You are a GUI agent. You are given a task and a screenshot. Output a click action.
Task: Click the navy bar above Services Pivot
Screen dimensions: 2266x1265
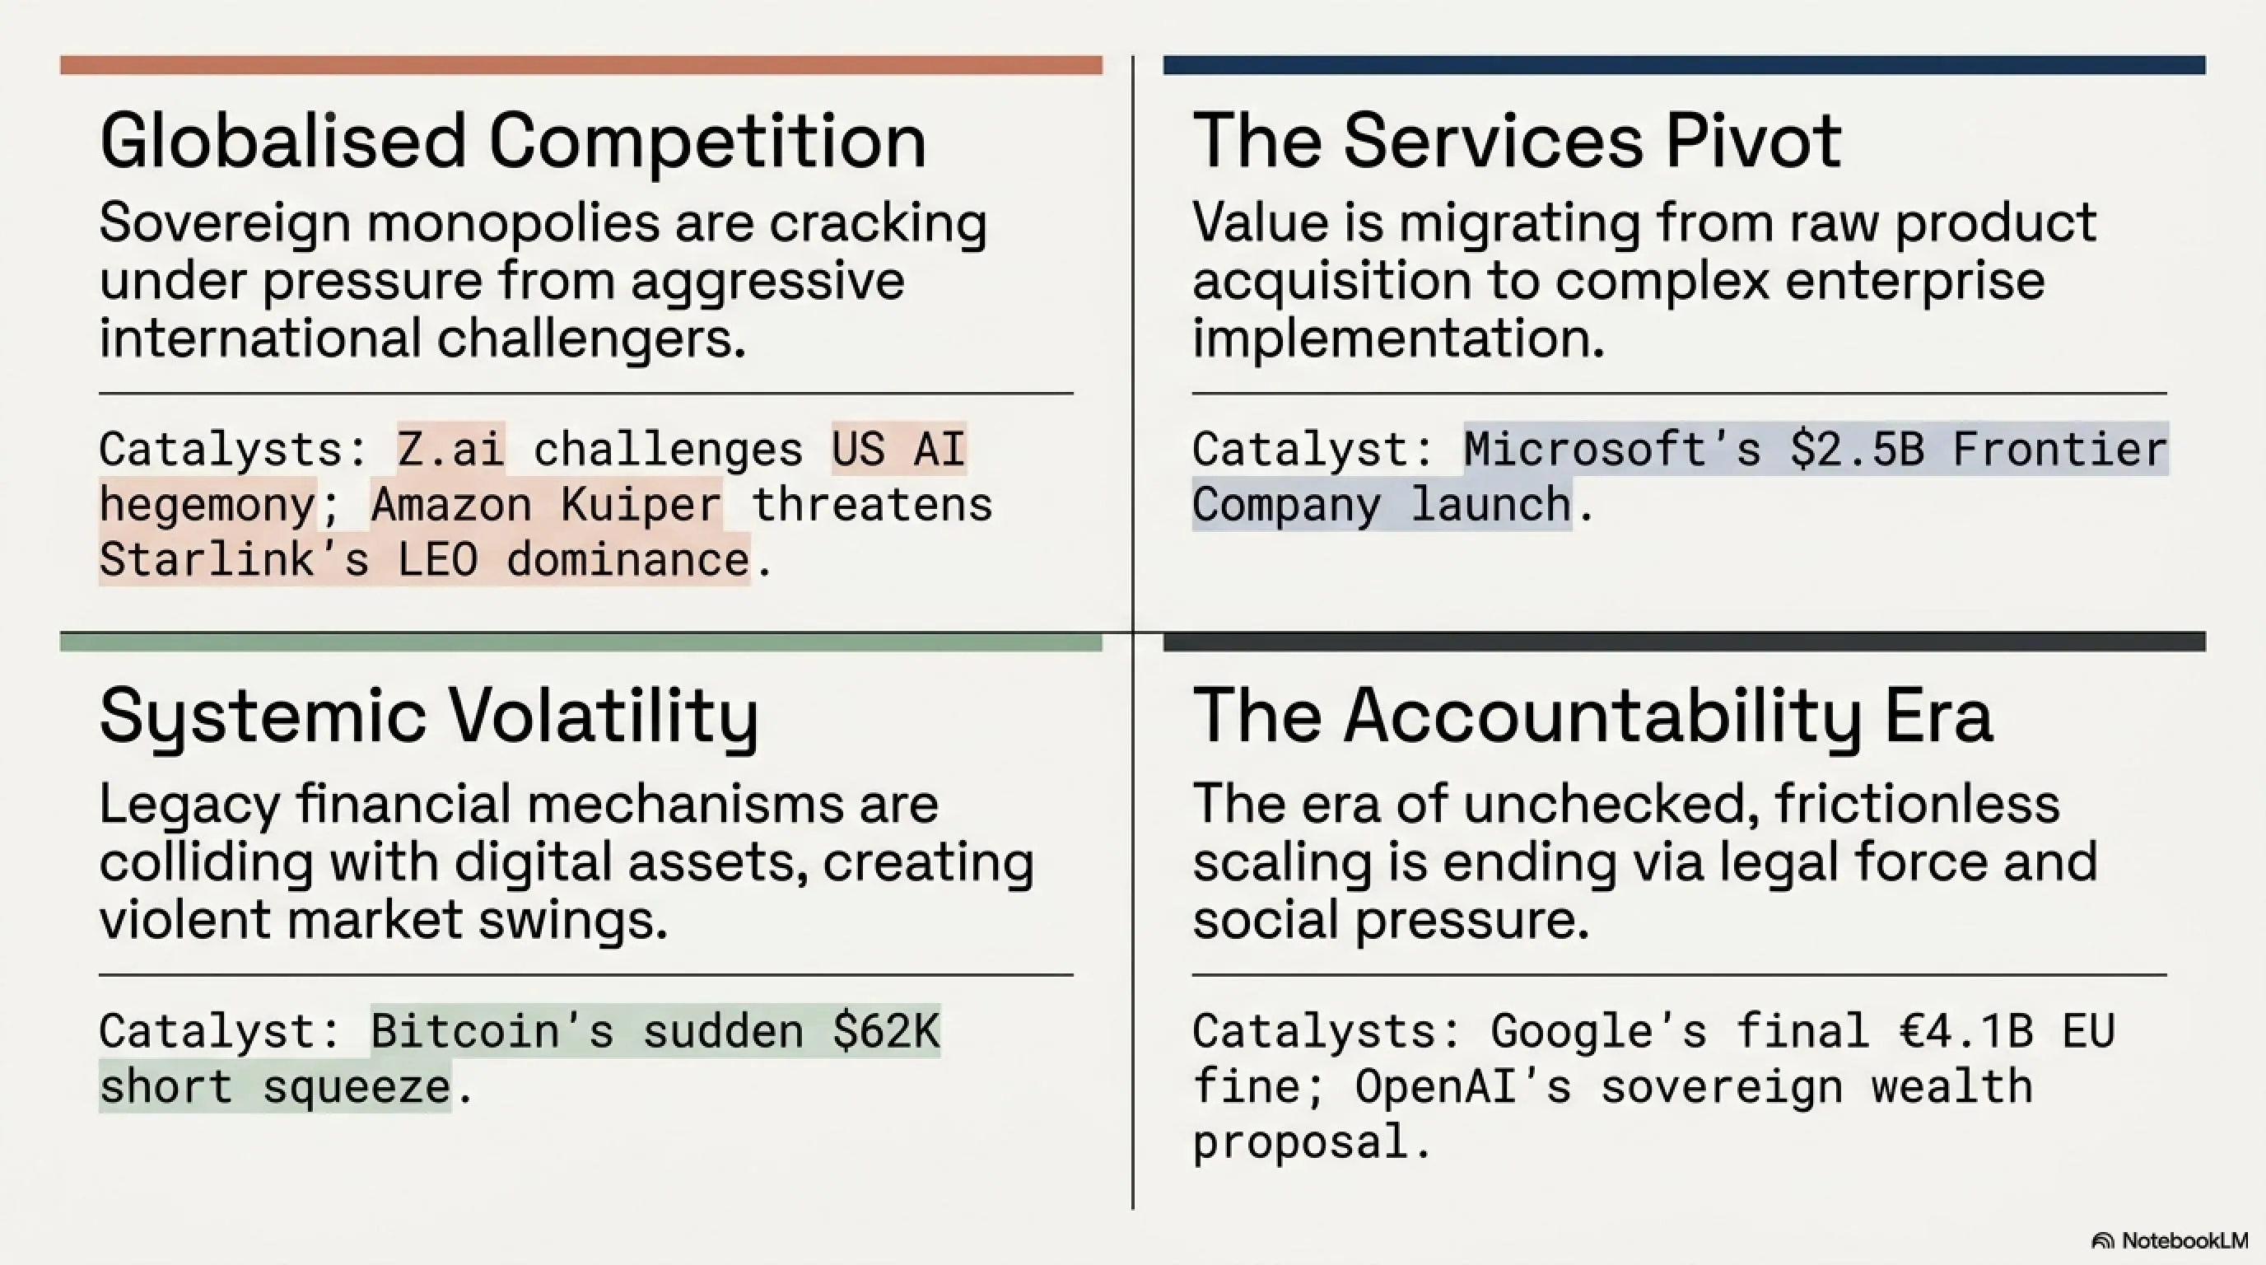click(1684, 65)
